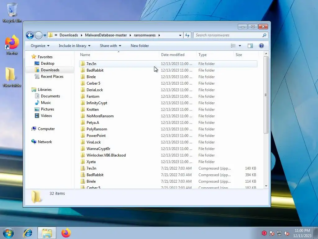Click the scroll up arrow of file list
This screenshot has height=239, width=318.
coord(266,54)
